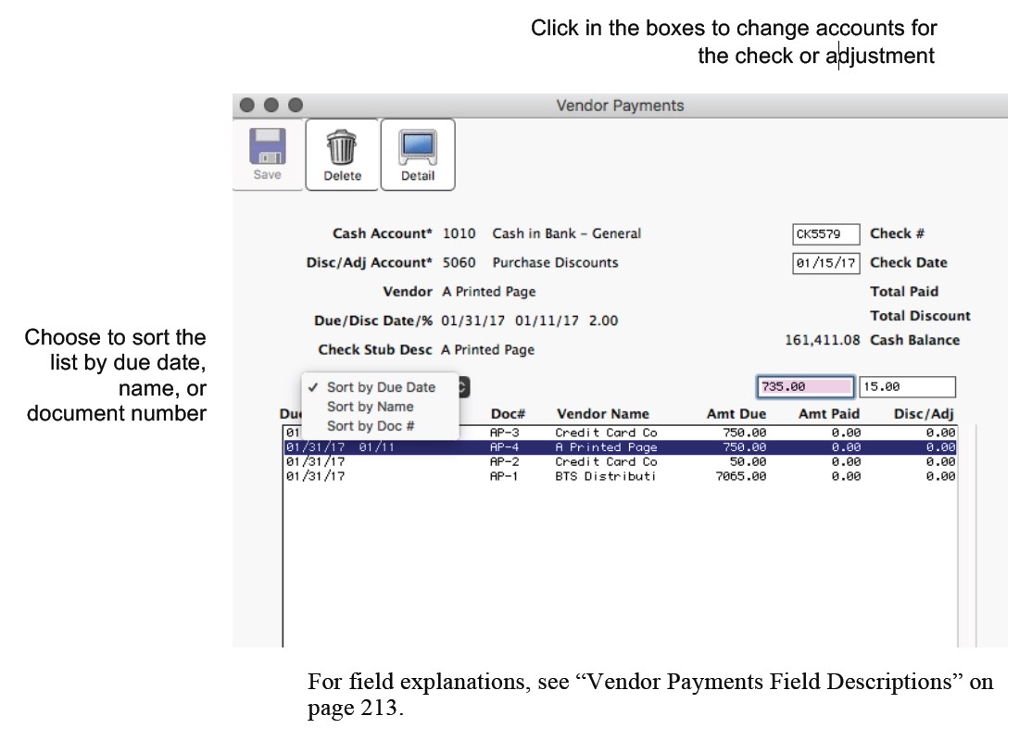
Task: Choose Sort by Name from menu
Action: point(370,407)
